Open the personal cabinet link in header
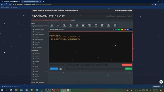Image resolution: width=164 pixels, height=92 pixels. click(111, 16)
